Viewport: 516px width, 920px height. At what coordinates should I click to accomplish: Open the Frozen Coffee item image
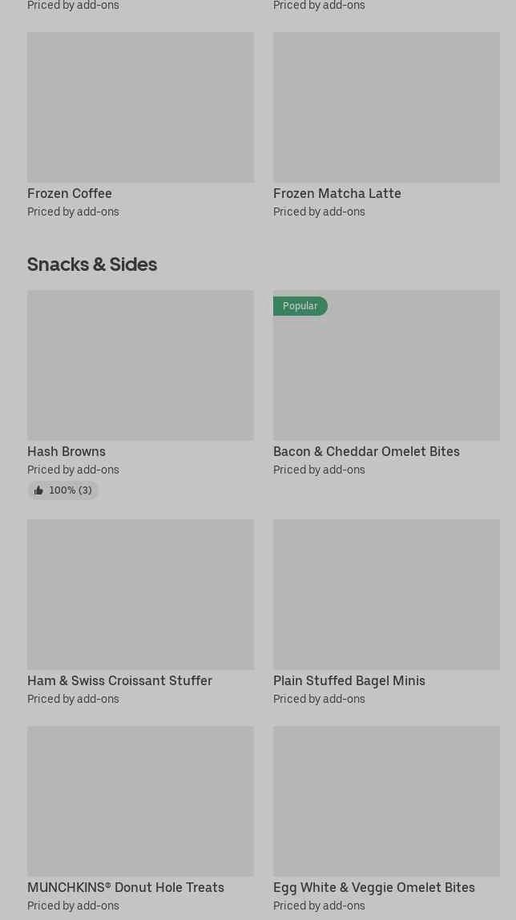pos(140,107)
